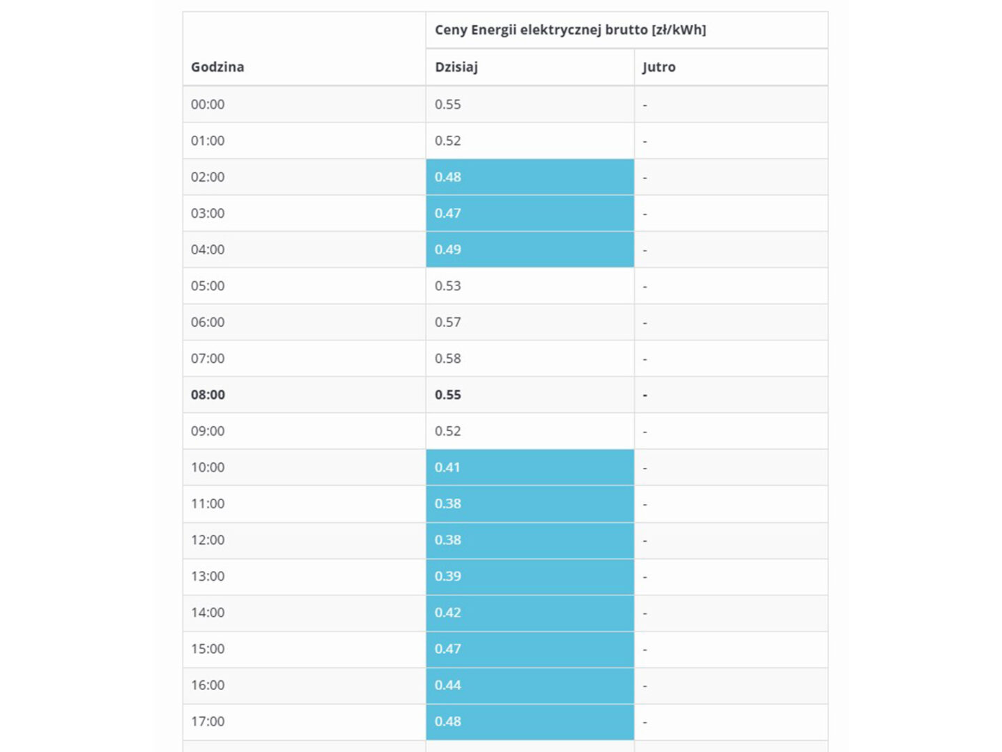This screenshot has width=1002, height=752.
Task: Select highlighted 0.49 price cell
Action: 448,249
